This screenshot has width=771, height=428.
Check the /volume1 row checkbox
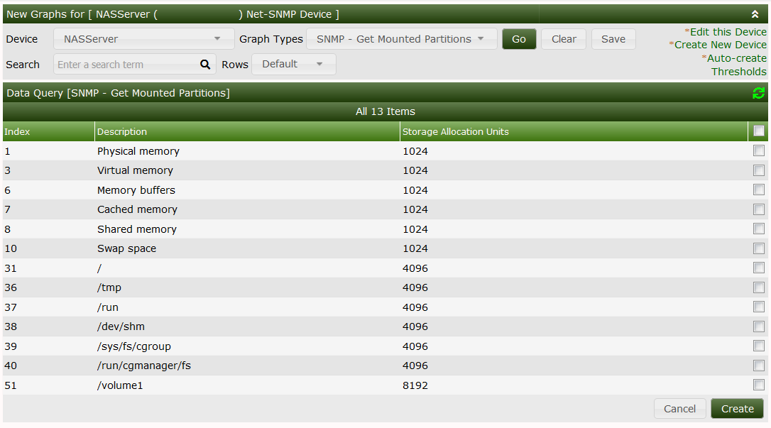click(x=759, y=385)
